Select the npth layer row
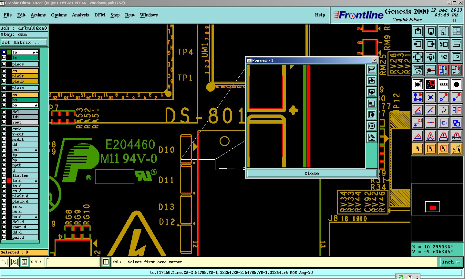 pyautogui.click(x=25, y=165)
